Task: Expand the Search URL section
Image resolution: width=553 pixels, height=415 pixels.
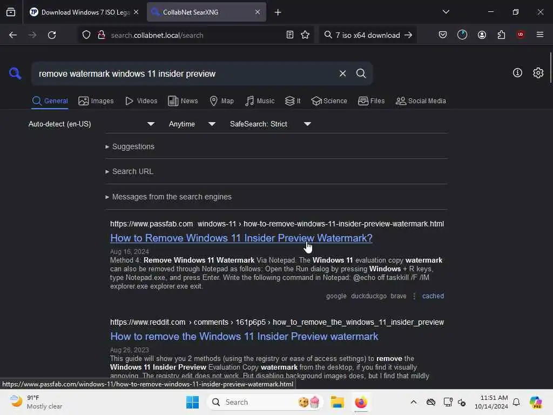Action: click(129, 171)
